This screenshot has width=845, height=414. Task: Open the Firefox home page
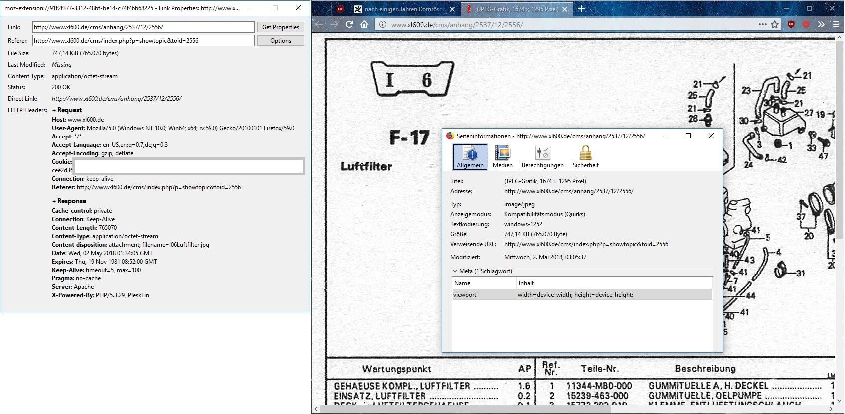pos(364,24)
